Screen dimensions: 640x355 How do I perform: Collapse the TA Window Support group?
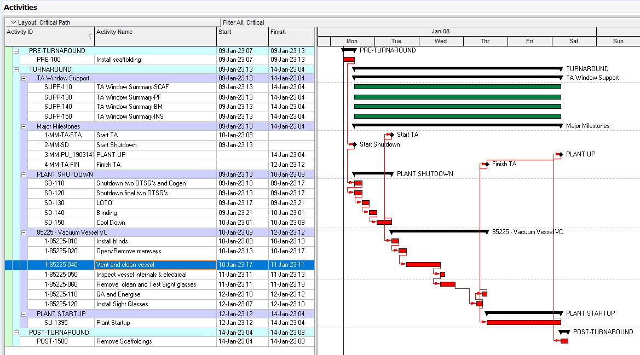pyautogui.click(x=24, y=78)
